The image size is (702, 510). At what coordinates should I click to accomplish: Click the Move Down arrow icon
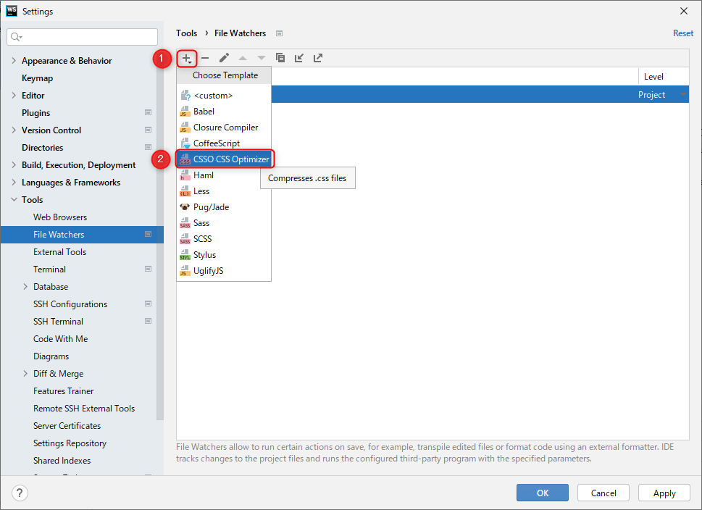[262, 58]
